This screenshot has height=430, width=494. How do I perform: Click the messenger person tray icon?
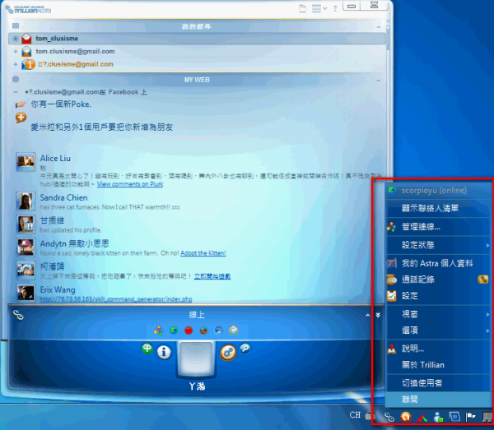click(438, 417)
